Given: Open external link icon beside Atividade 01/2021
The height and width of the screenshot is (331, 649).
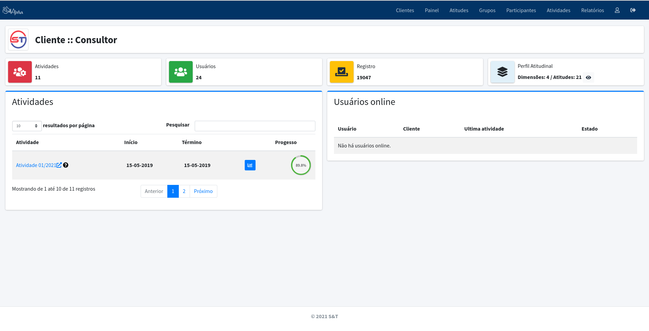Looking at the screenshot, I should point(59,165).
